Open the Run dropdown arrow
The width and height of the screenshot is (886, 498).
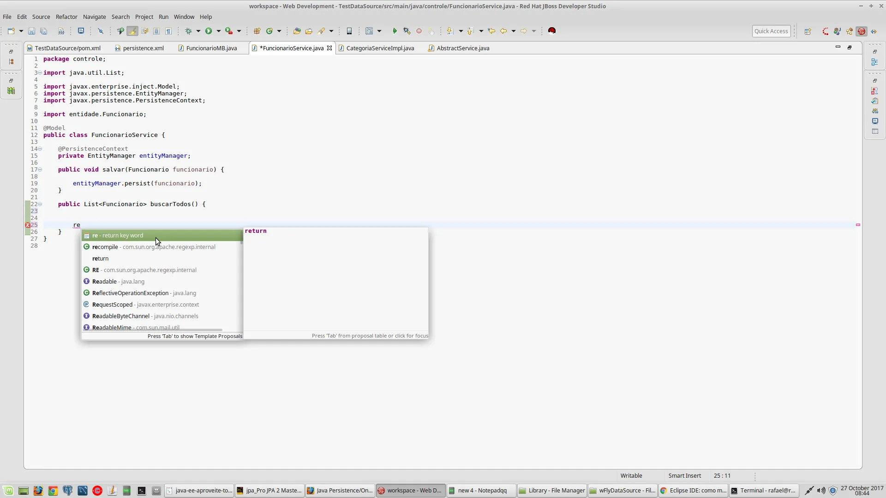point(219,31)
